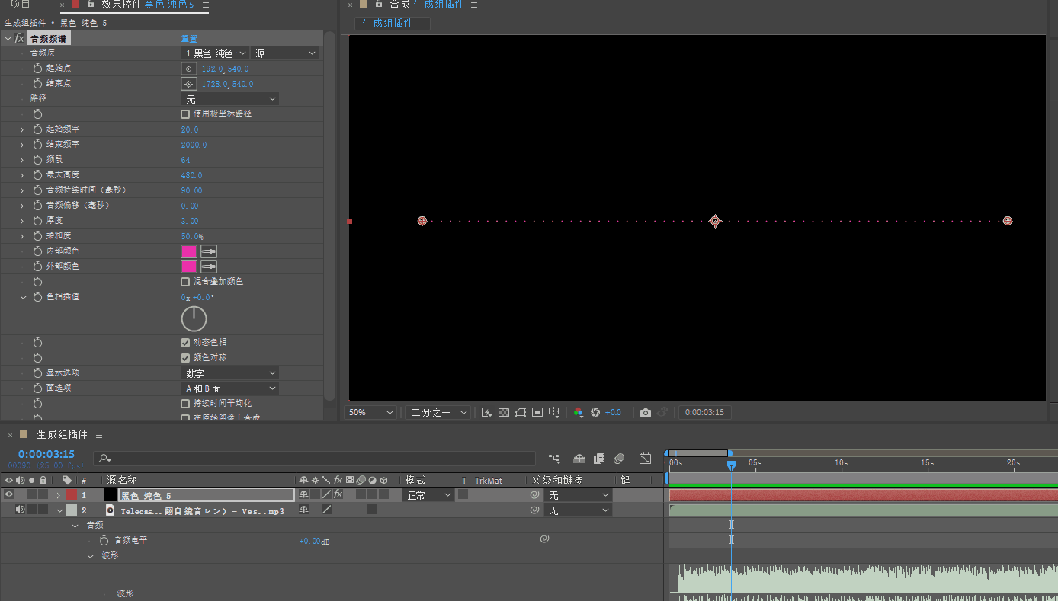Hide layer 黑色 纯色 5 with eye icon
Image resolution: width=1058 pixels, height=601 pixels.
(9, 495)
